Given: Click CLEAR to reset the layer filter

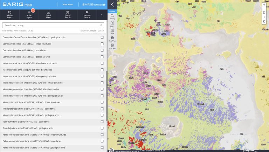Looking at the screenshot, I should point(101,31).
